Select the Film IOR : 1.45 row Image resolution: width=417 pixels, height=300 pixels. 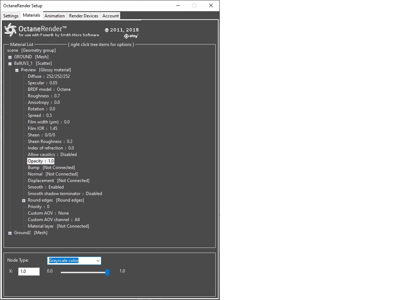[43, 128]
